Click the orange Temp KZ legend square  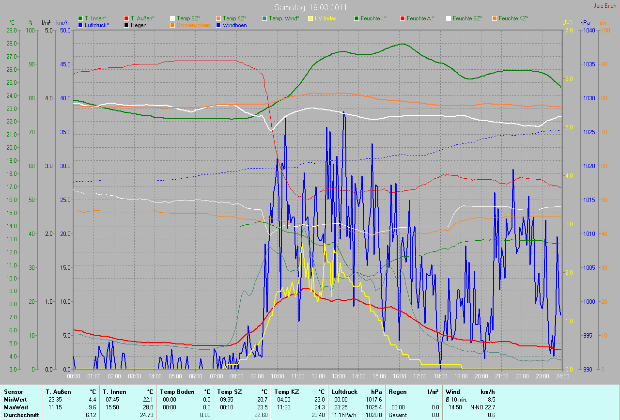(x=218, y=18)
